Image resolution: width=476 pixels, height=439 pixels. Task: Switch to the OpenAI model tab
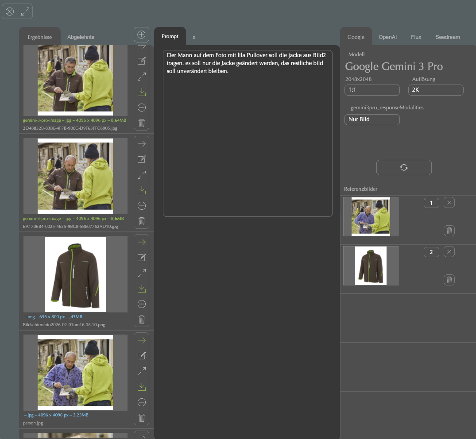tap(387, 37)
